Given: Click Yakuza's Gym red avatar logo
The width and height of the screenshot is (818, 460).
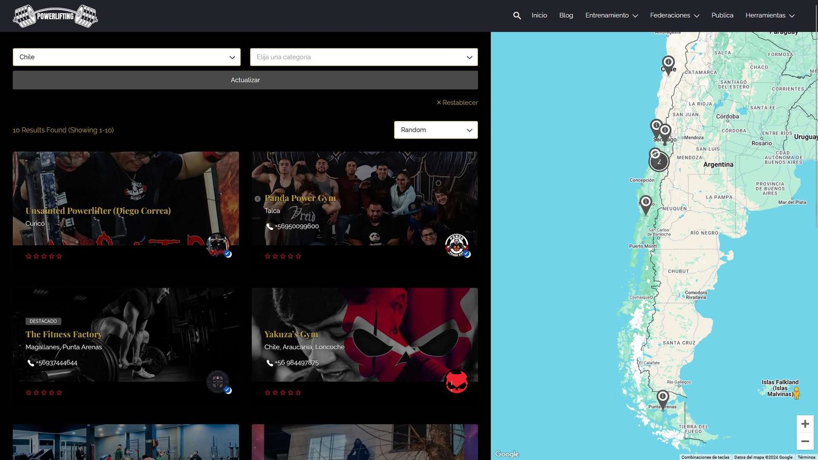Looking at the screenshot, I should (457, 382).
